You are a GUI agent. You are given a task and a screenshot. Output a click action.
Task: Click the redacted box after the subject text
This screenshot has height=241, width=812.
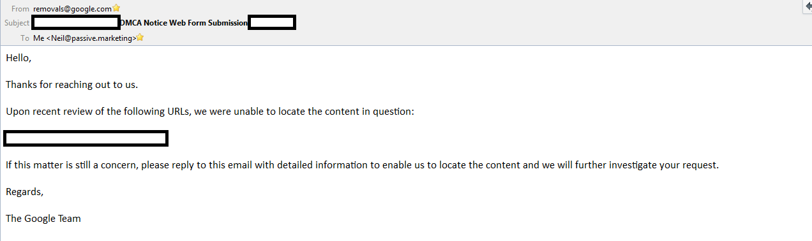click(272, 23)
